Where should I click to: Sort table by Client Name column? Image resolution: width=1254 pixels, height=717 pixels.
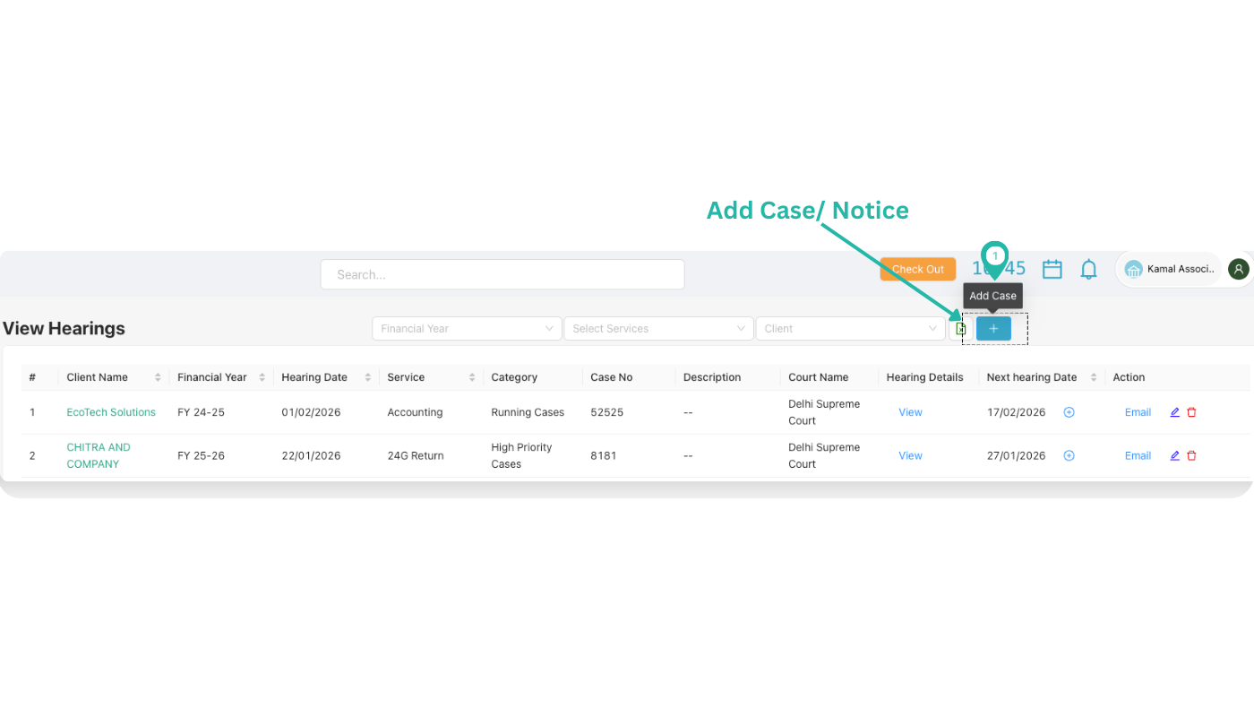pyautogui.click(x=158, y=377)
